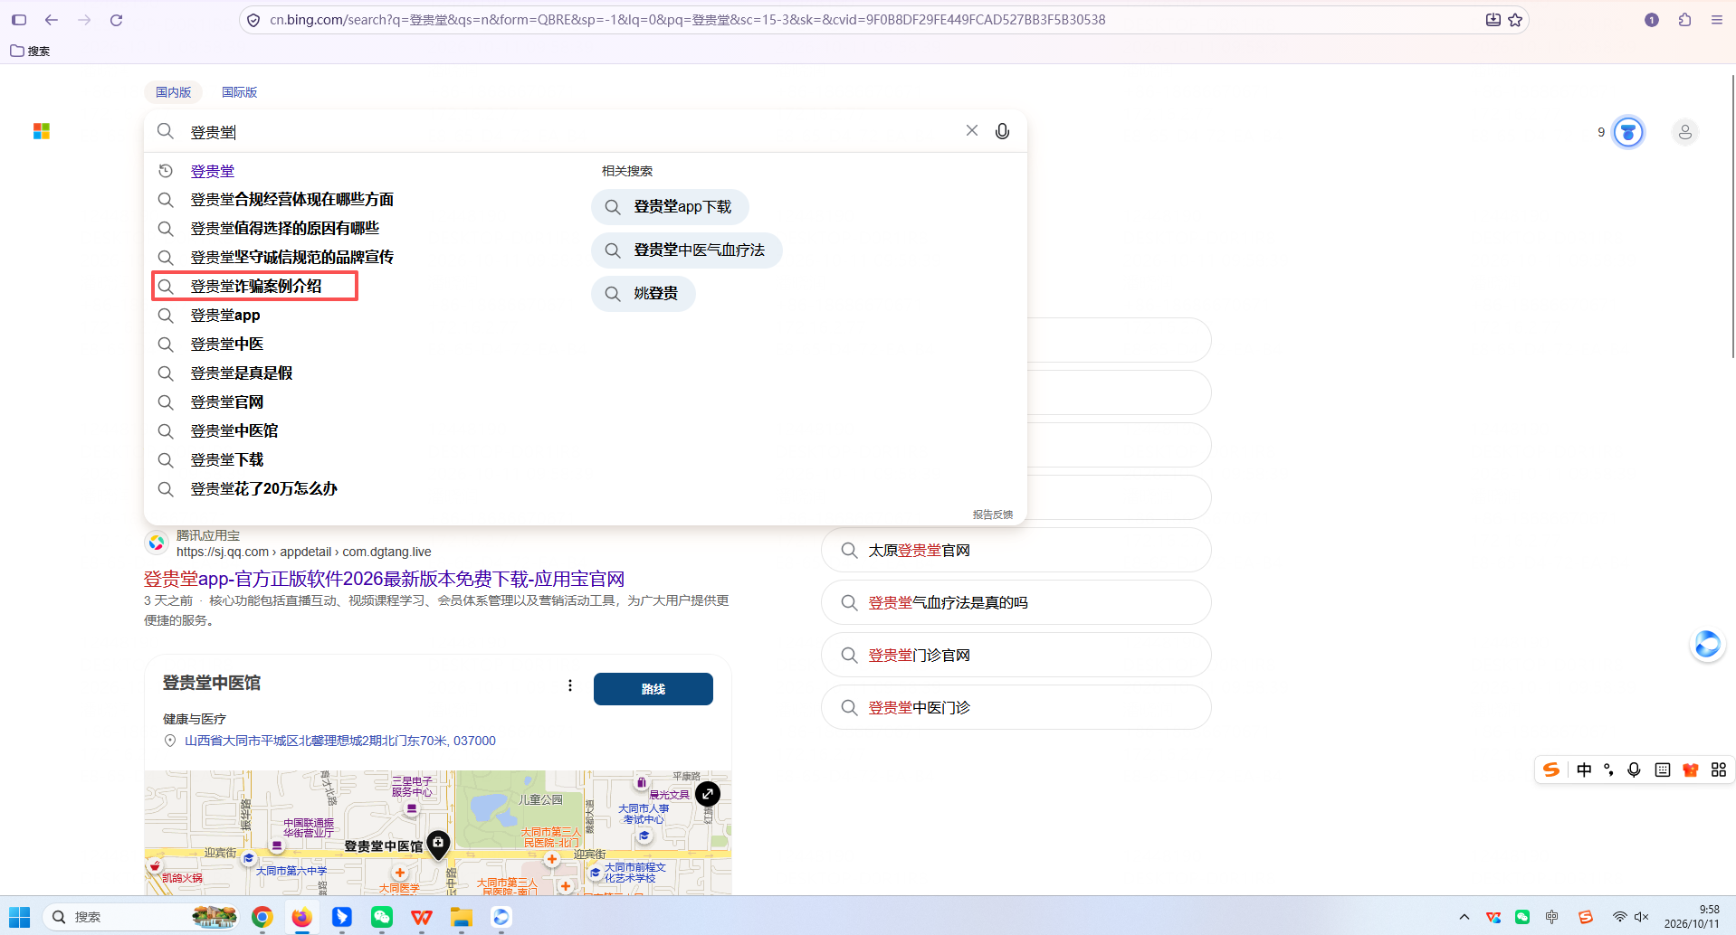Open the 搜索 bookmarks folder

(30, 51)
